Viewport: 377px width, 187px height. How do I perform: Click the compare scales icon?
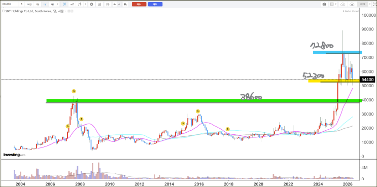point(108,4)
